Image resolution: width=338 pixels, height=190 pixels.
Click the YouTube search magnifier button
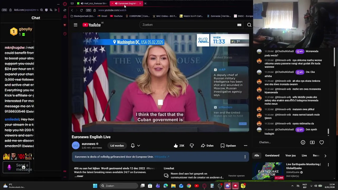(x=249, y=25)
